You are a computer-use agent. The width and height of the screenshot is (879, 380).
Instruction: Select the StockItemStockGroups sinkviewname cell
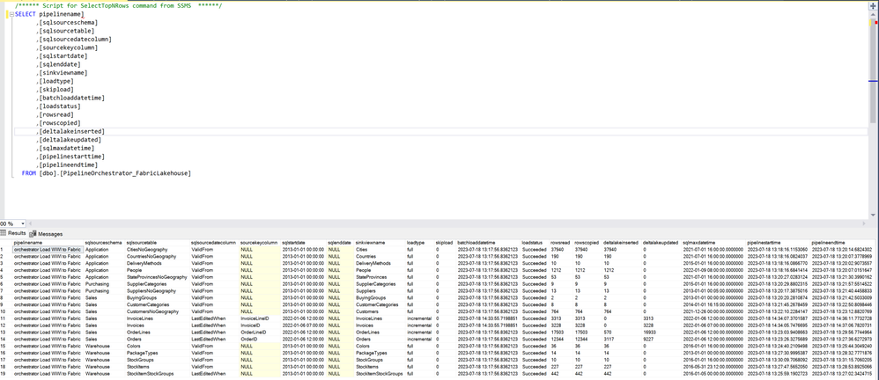tap(380, 374)
